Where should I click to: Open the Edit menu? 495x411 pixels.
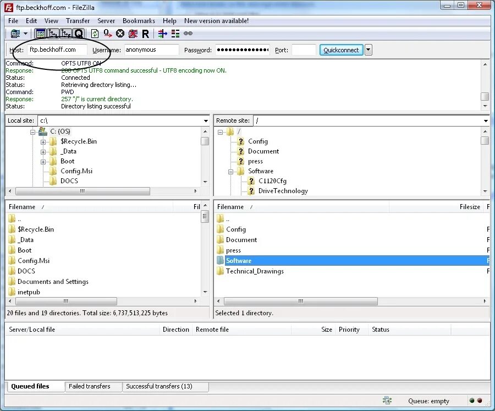point(31,21)
